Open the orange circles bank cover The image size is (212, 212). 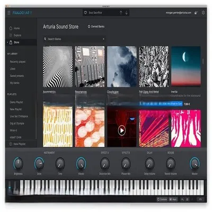pos(90,127)
